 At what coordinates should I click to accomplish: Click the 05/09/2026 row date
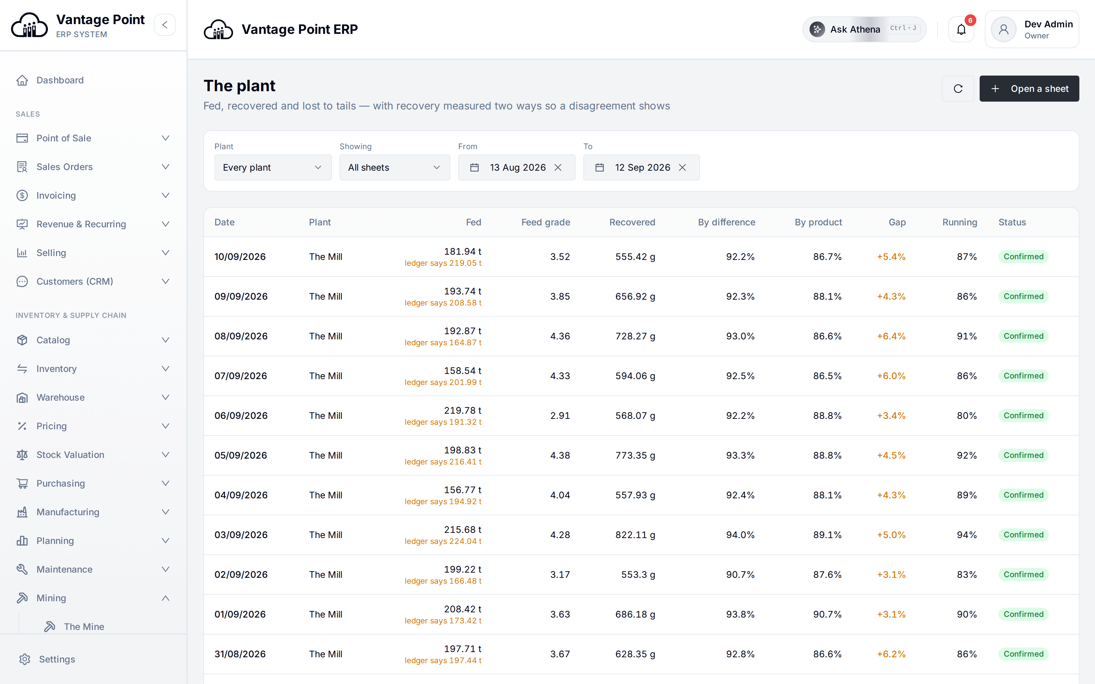point(241,455)
